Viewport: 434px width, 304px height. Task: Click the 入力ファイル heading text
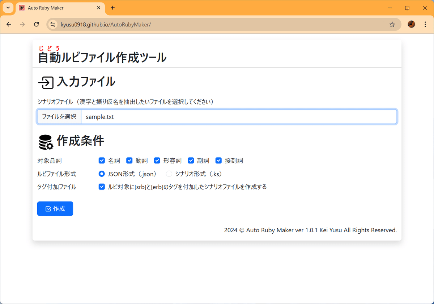point(86,82)
